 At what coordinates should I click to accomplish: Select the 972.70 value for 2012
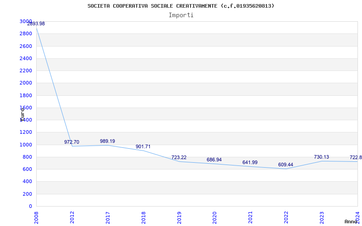[71, 142]
